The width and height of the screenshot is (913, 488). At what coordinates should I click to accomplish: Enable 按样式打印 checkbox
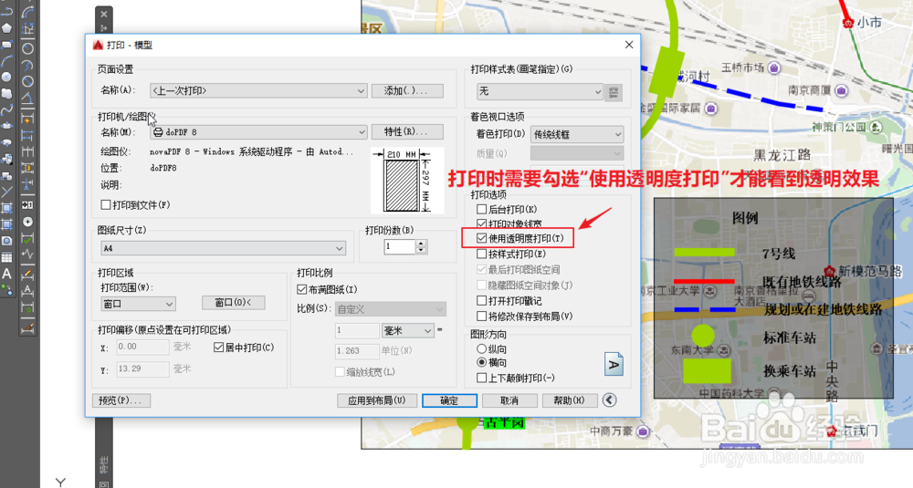[481, 254]
